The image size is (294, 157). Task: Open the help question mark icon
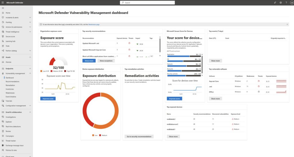click(x=286, y=3)
